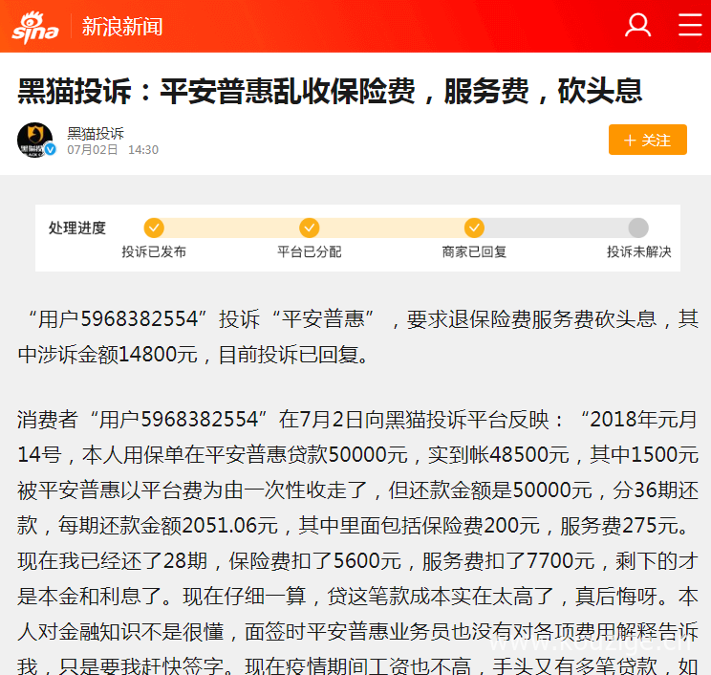Click the 处理进度 label
Viewport: 711px width, 675px height.
(x=77, y=229)
